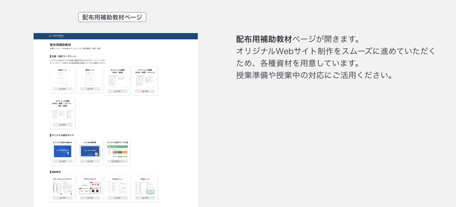Click PDF icon under CSSシート

(143, 198)
